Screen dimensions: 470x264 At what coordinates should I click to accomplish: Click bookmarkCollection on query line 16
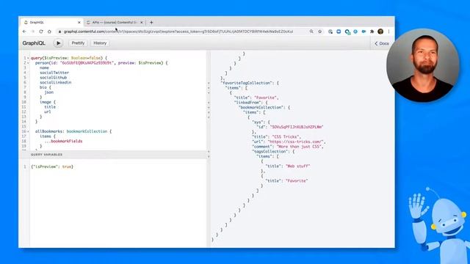(x=87, y=131)
